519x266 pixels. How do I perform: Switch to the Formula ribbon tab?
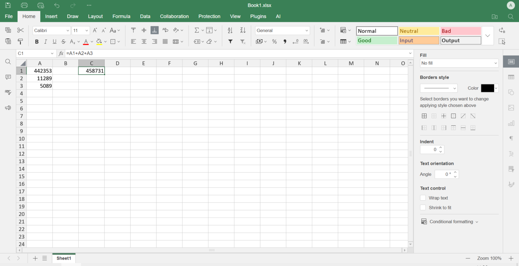tap(121, 16)
